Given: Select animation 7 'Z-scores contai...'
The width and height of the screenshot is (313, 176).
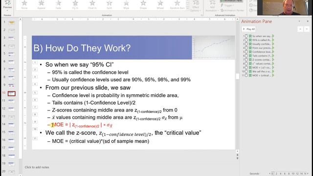Looking at the screenshot, I should coord(258,60).
